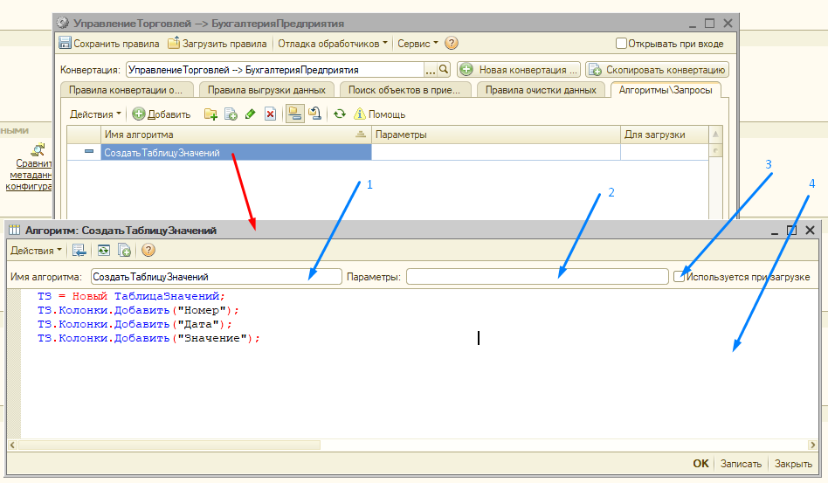Click the add by copying icon in the list toolbar

(x=231, y=114)
